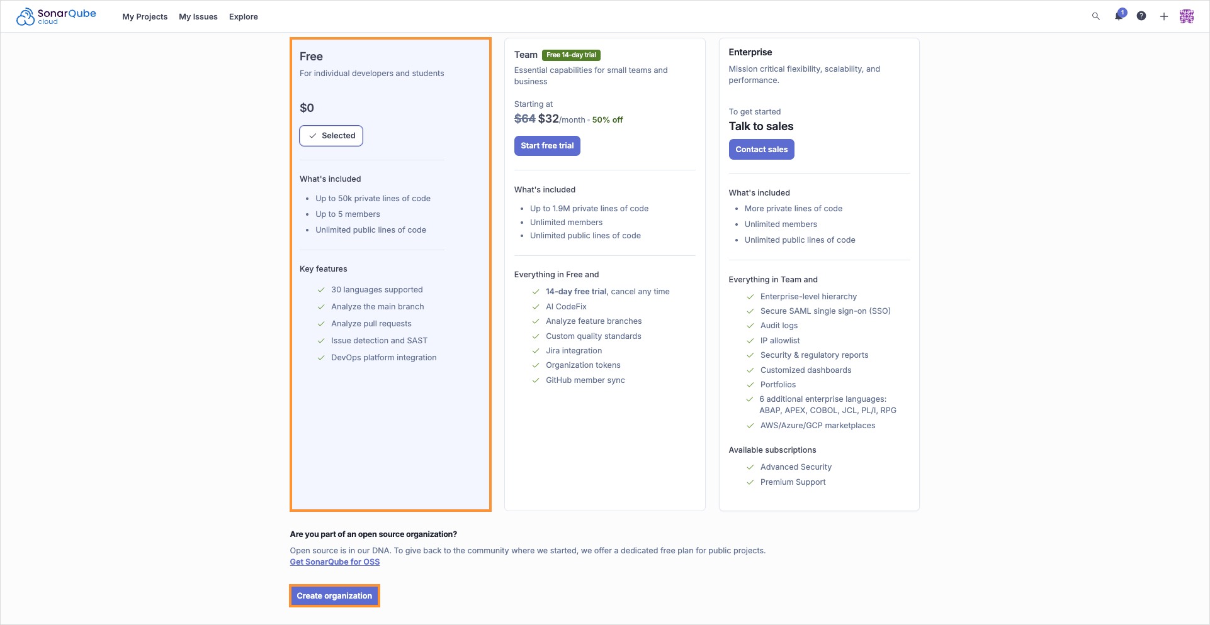Viewport: 1210px width, 625px height.
Task: Click the plus create-new icon
Action: click(x=1163, y=16)
